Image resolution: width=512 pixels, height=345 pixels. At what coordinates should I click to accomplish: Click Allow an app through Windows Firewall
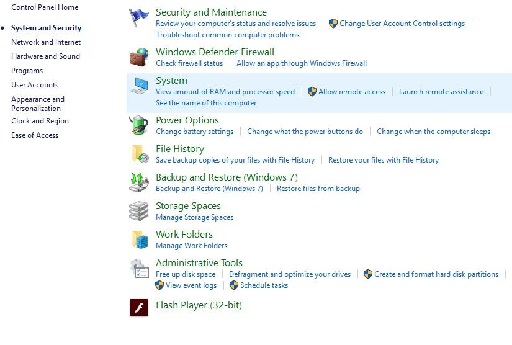(x=302, y=63)
